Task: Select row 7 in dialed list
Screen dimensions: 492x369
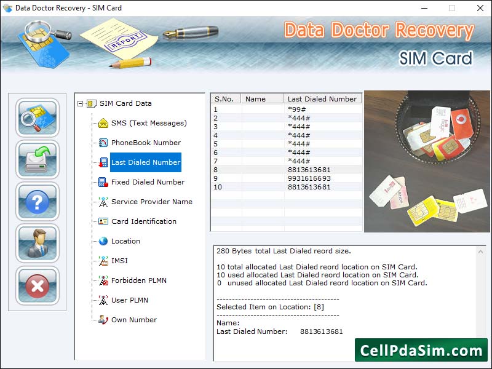Action: (287, 161)
